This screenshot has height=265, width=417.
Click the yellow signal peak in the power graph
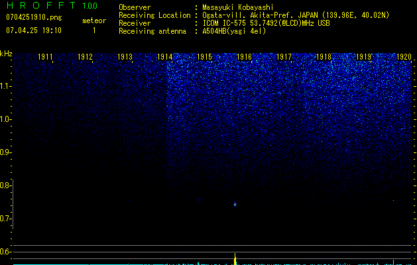point(235,259)
